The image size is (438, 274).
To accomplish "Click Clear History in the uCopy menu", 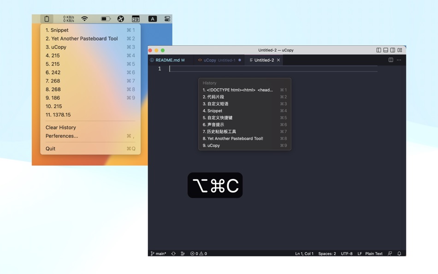I will [x=90, y=127].
